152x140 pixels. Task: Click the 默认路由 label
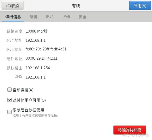[15, 68]
